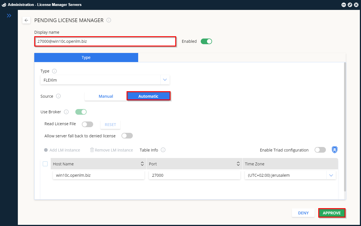Select the Type tab
This screenshot has height=226, width=361.
[86, 57]
